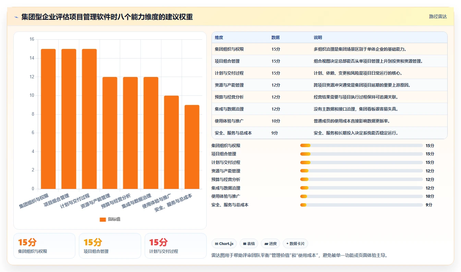Click the 使用体验与推广 x-axis label under the chart
Viewport: 461px width, 272px height.
(157, 201)
